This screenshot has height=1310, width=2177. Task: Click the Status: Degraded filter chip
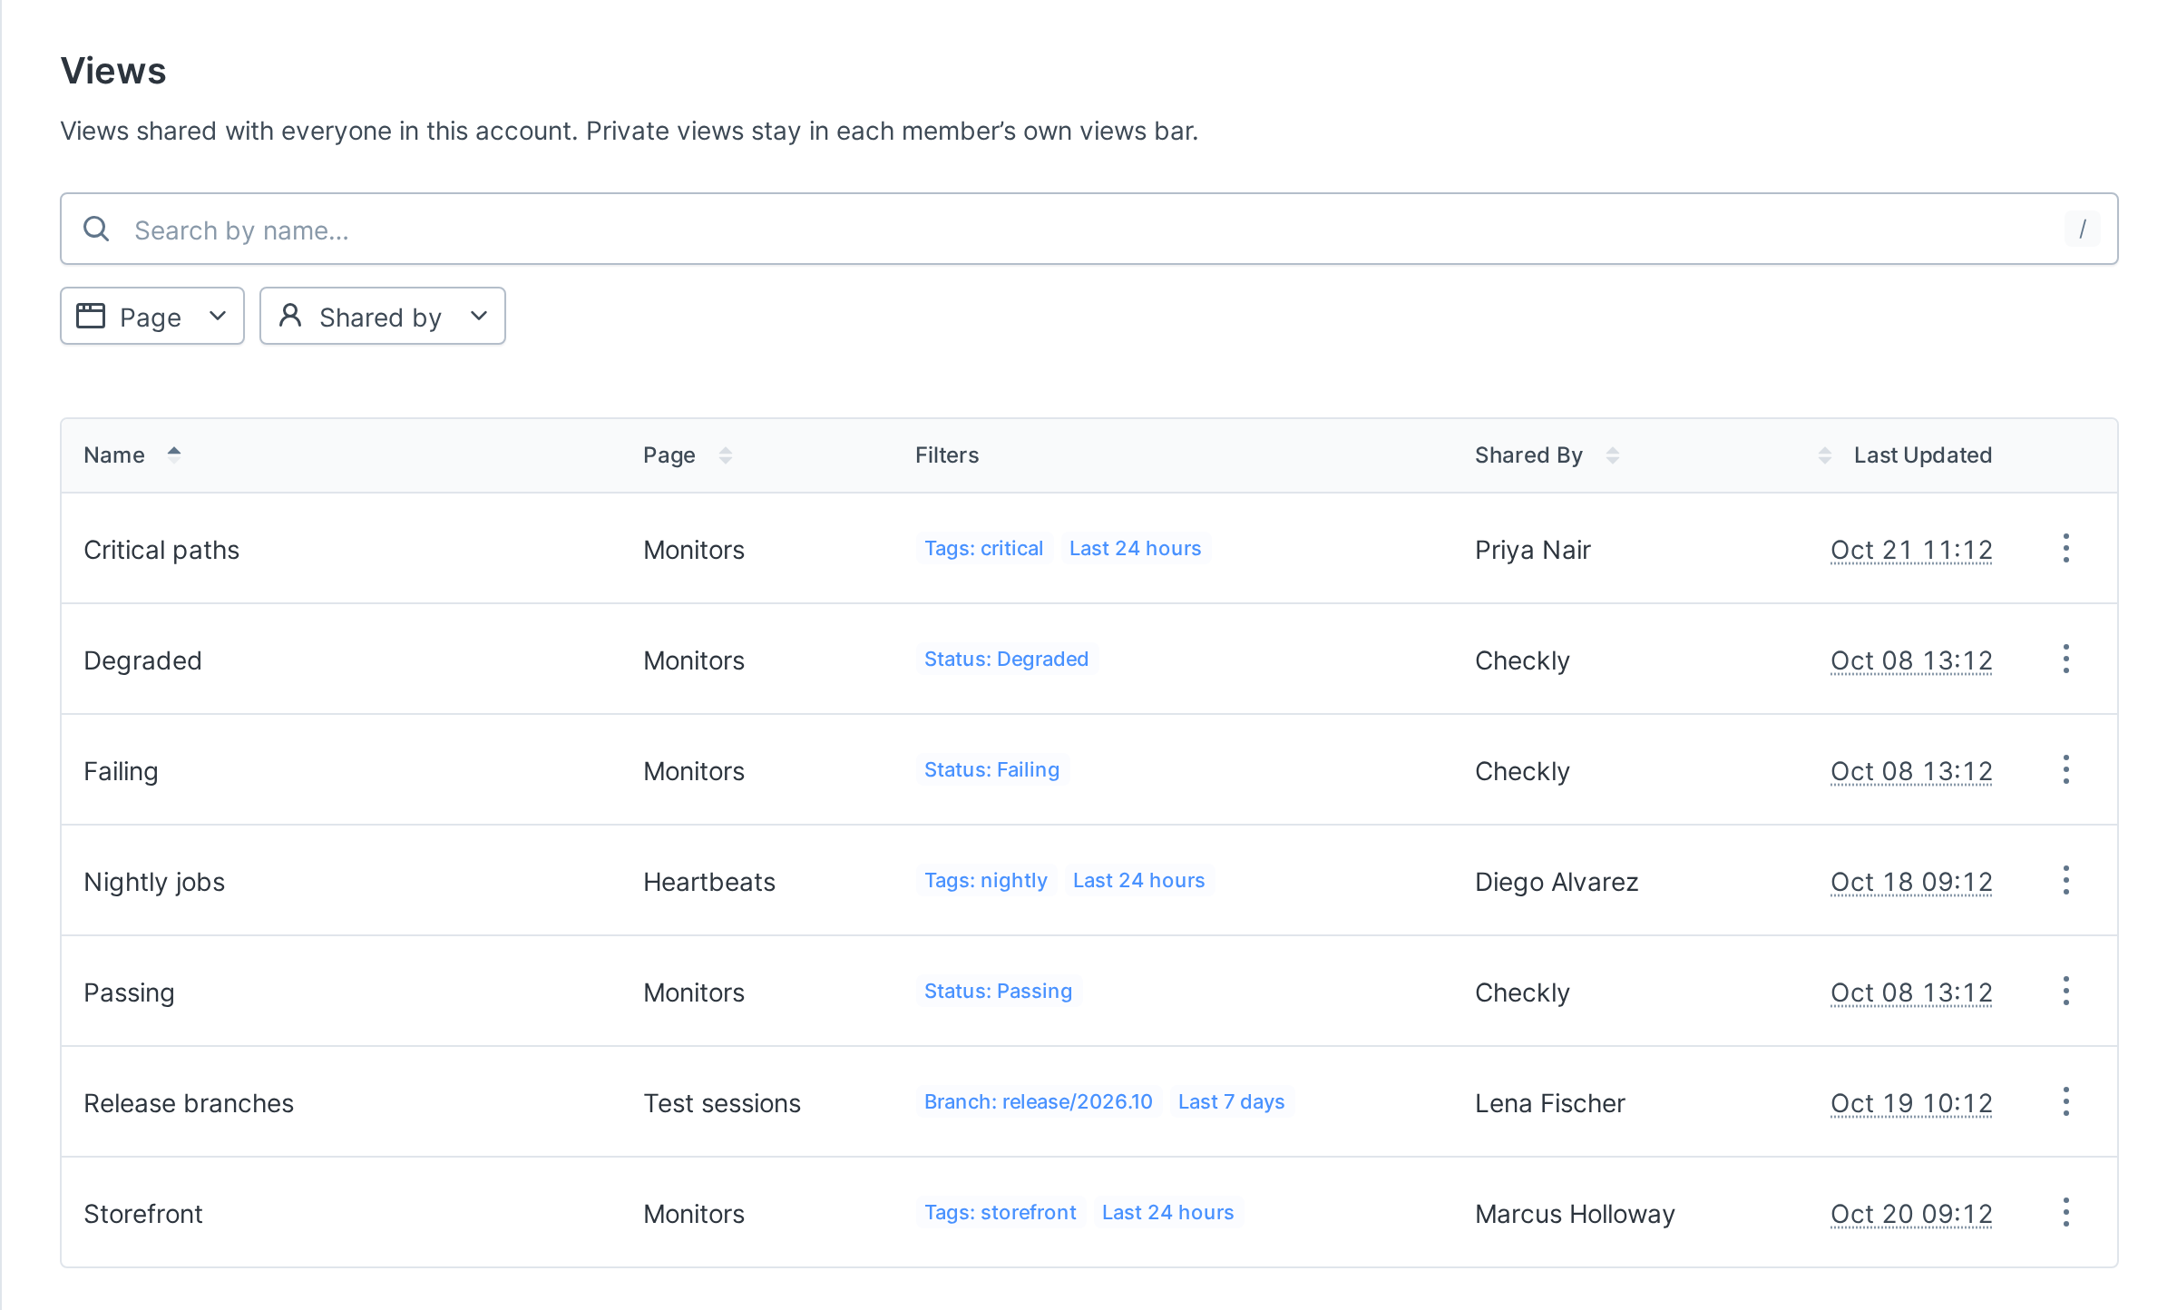pos(1006,659)
